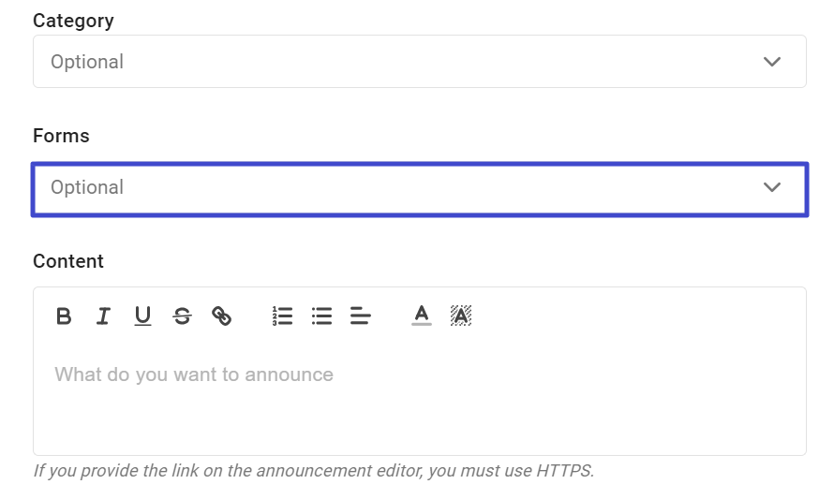This screenshot has width=834, height=499.
Task: Open the Category select via Optional placeholder
Action: click(87, 62)
